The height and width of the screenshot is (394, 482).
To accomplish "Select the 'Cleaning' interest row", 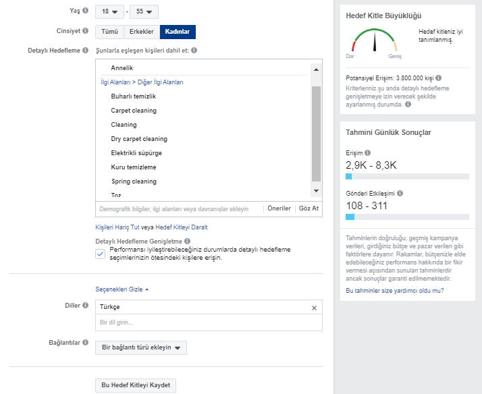I will pyautogui.click(x=124, y=125).
